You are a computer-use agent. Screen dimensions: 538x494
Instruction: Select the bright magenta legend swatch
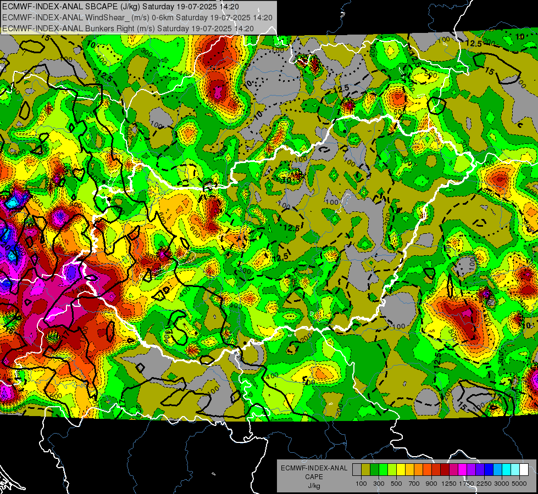[x=463, y=470]
